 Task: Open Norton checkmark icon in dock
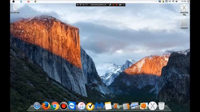(90, 106)
